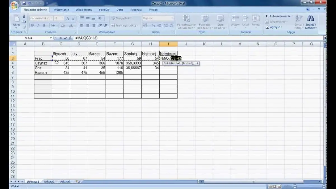Screen dimensions: 336x189
Task: Open the Arkusz2 sheet tab
Action: click(x=49, y=181)
